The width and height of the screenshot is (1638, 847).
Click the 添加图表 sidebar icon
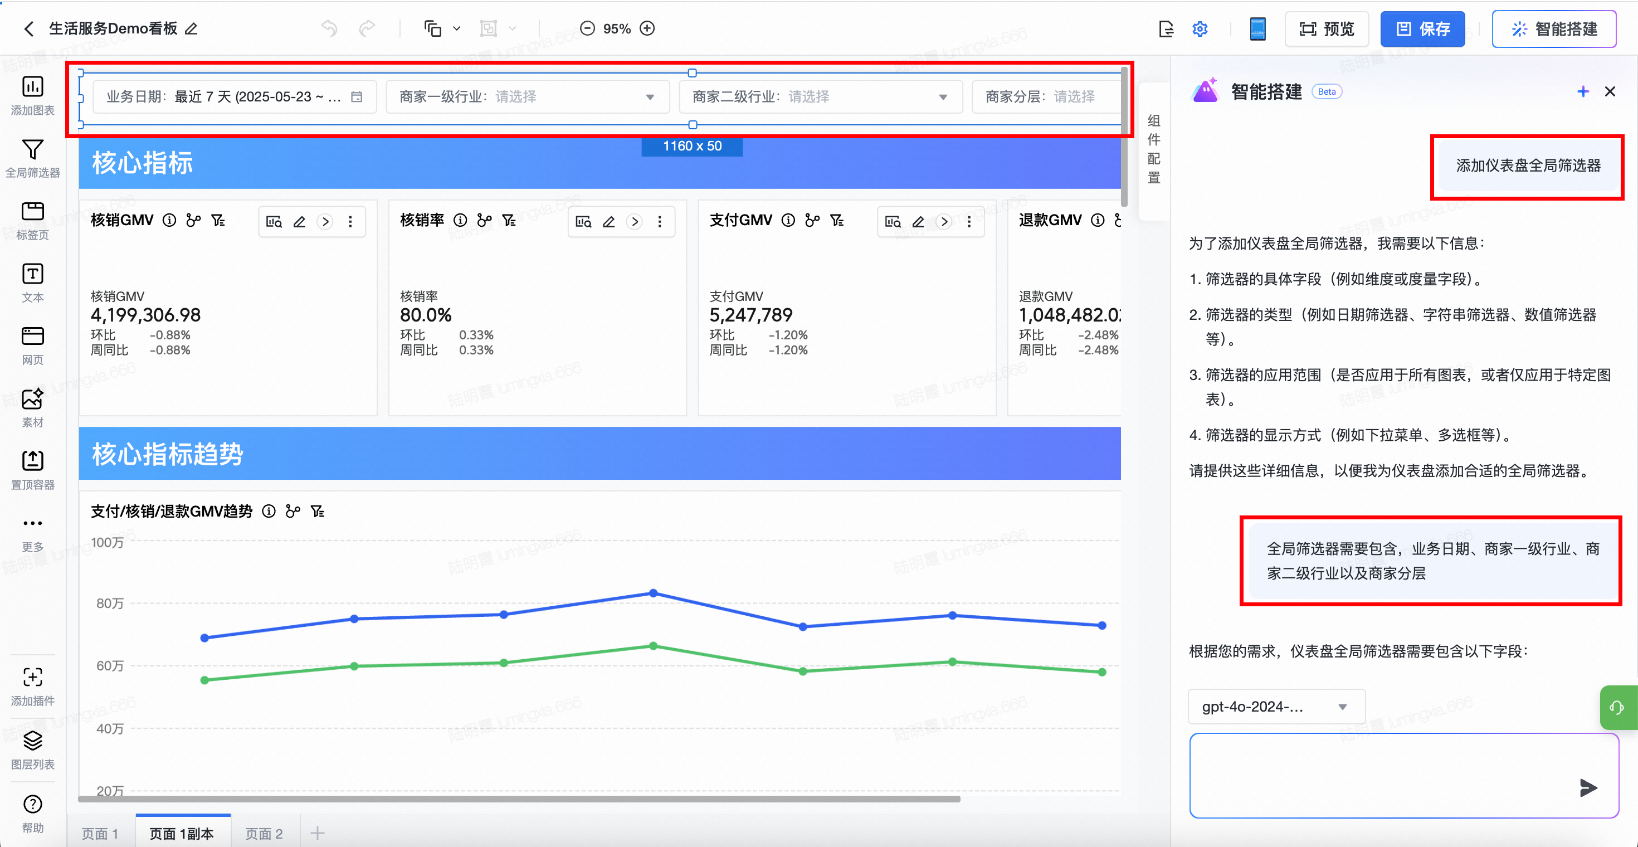click(32, 87)
